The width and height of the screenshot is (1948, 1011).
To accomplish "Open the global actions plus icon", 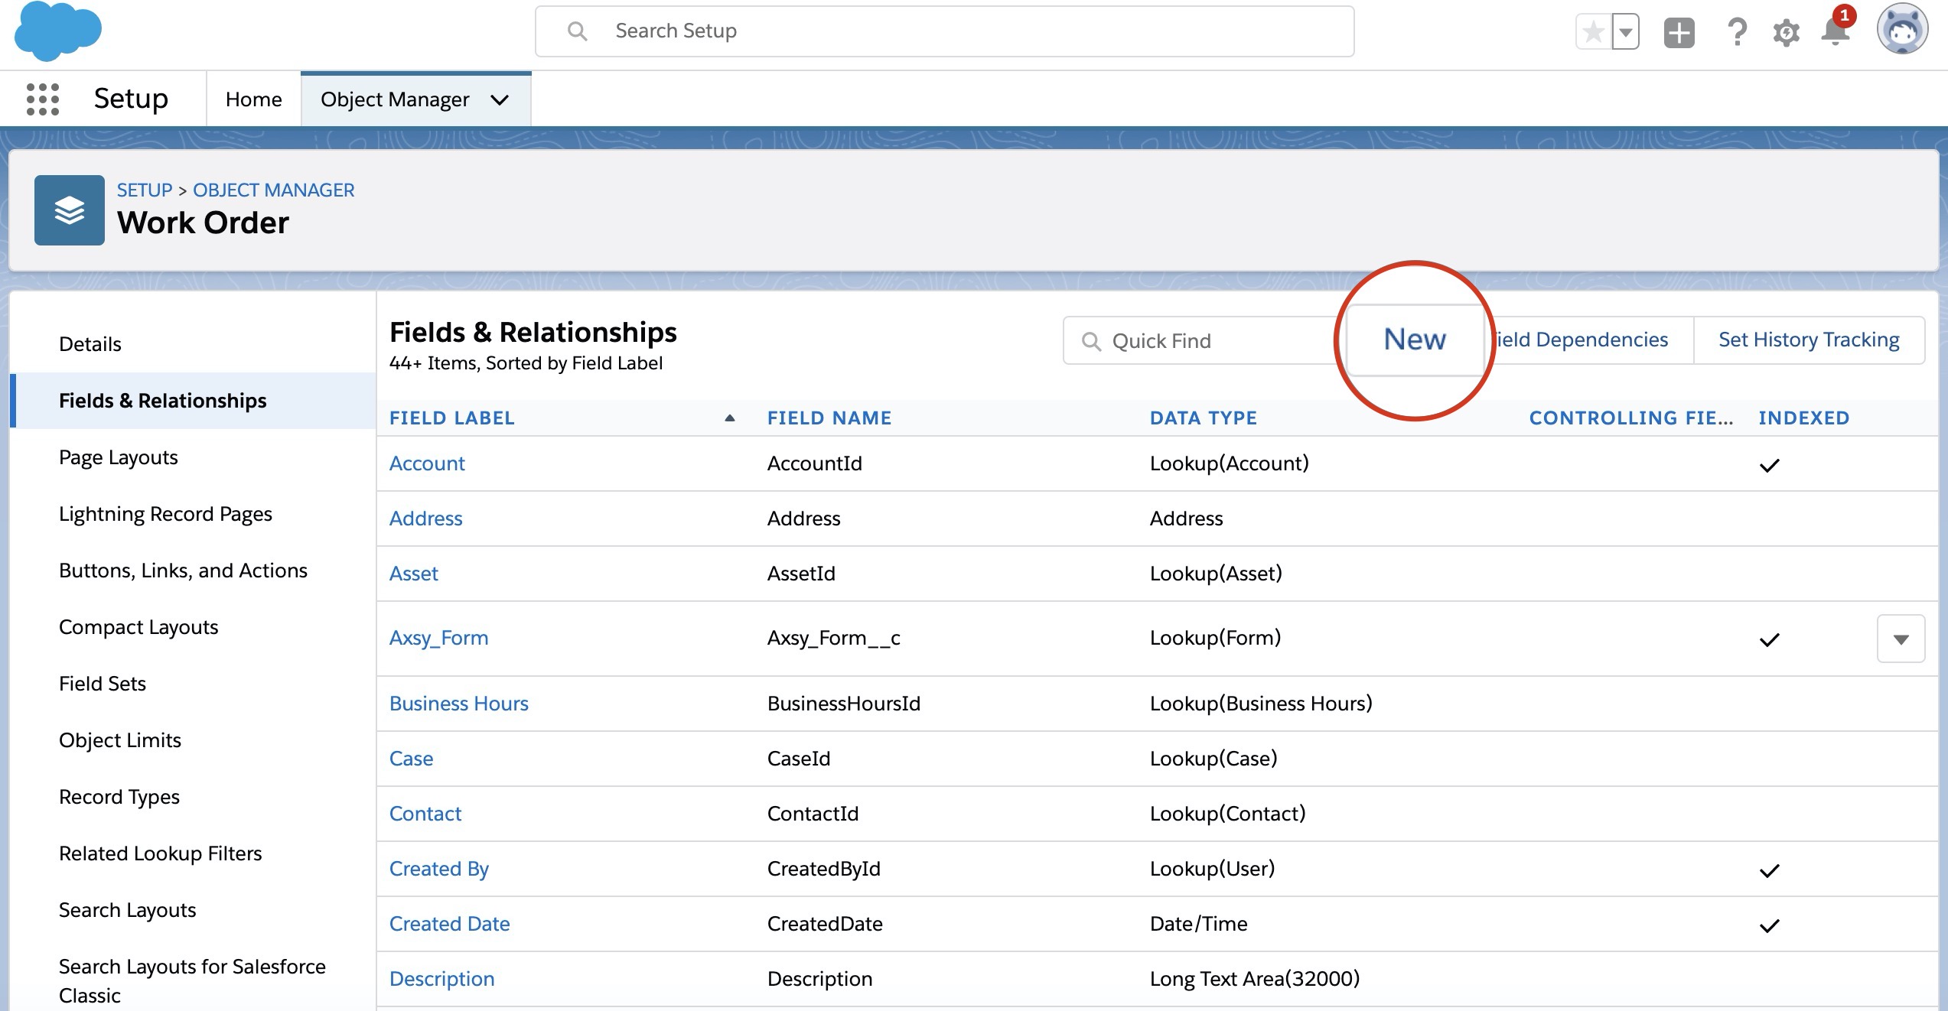I will click(1679, 32).
